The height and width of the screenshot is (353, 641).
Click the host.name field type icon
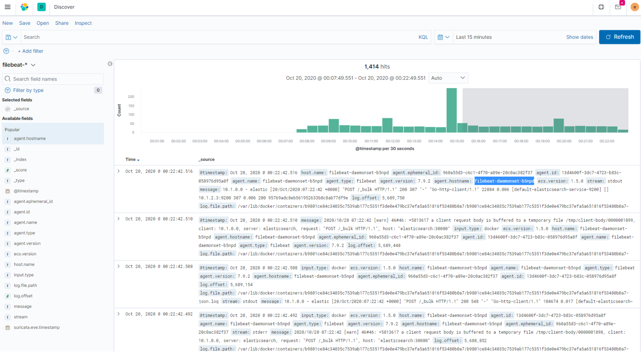click(7, 264)
